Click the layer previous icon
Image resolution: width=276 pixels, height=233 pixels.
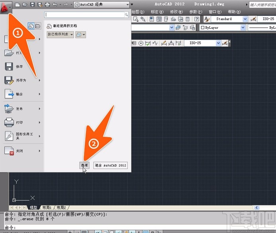point(185,28)
